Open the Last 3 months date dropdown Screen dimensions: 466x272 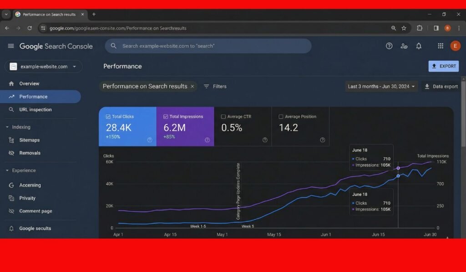381,87
